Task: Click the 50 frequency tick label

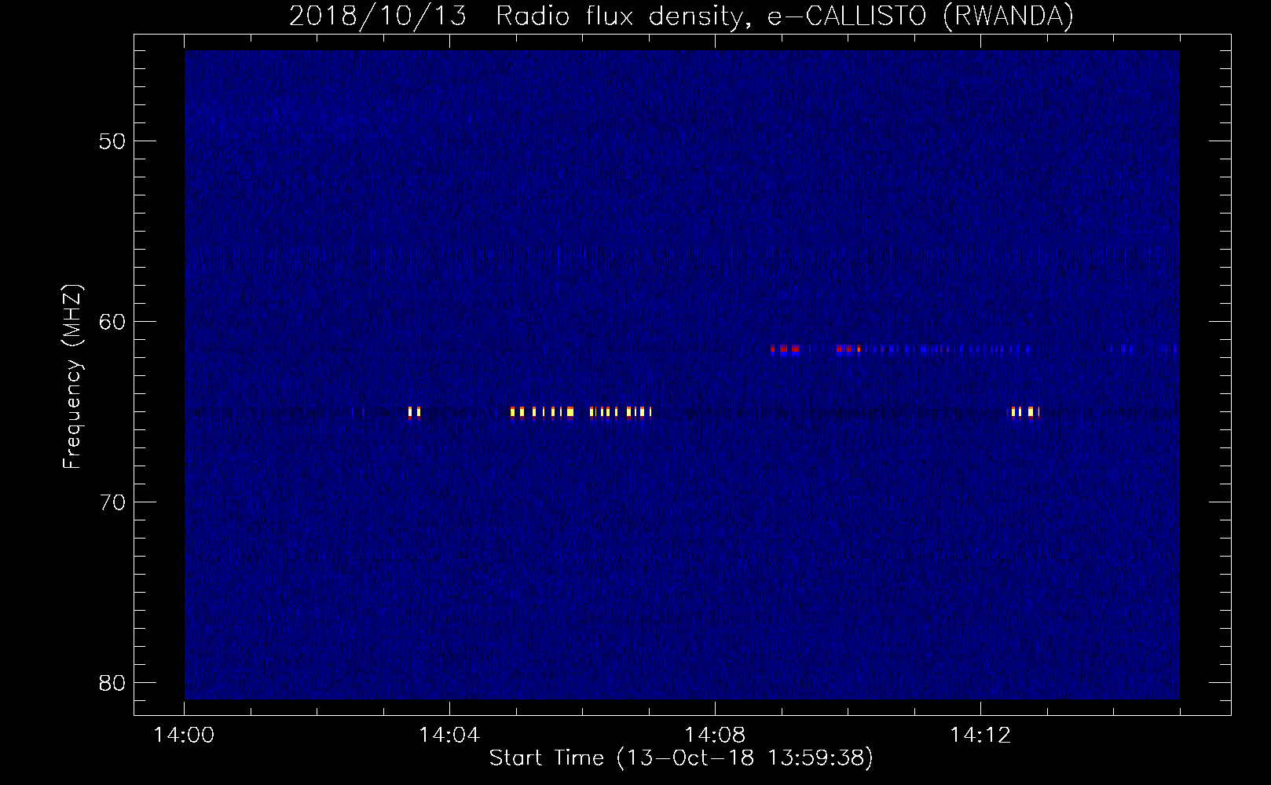Action: click(x=113, y=141)
